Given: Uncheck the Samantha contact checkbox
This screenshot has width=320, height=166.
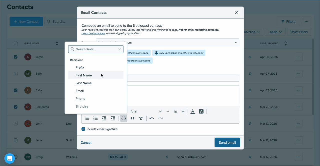Looking at the screenshot, I should coord(16,107).
